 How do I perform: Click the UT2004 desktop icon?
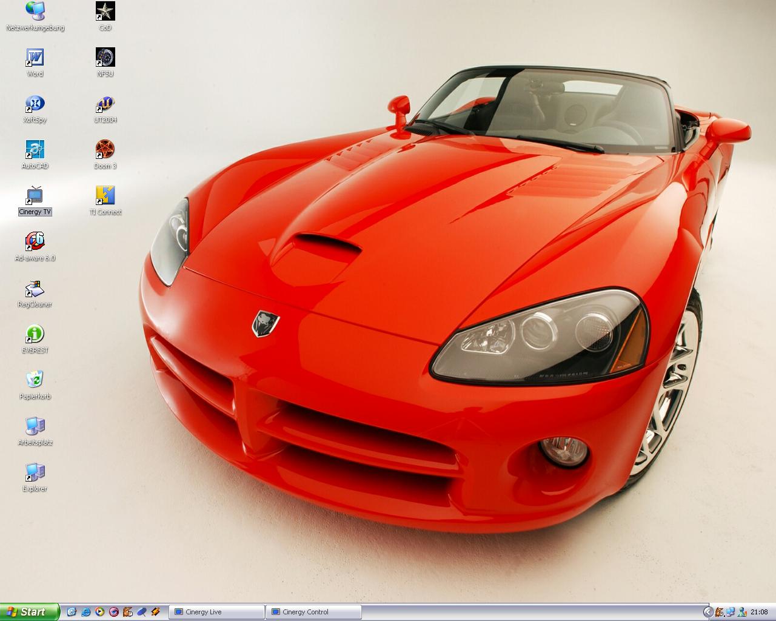point(105,104)
